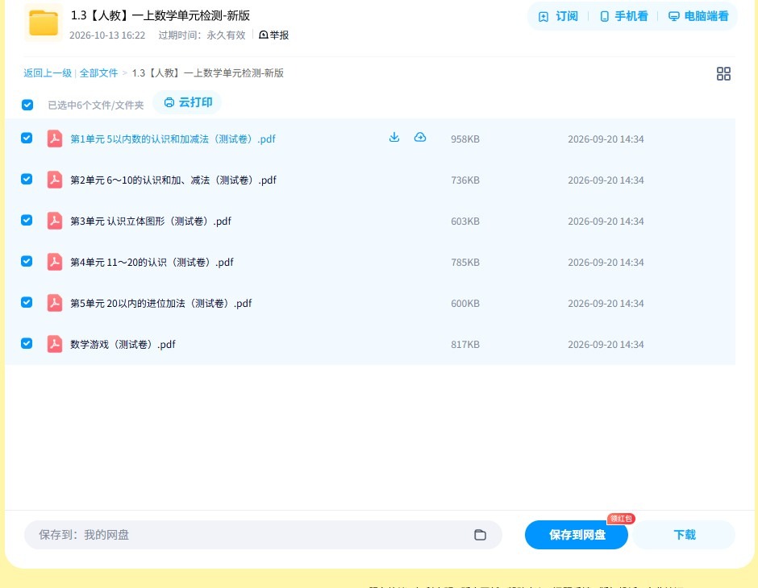Click the PDF icon of the 第5单元 file
Screen dimensions: 758x588
(x=55, y=303)
